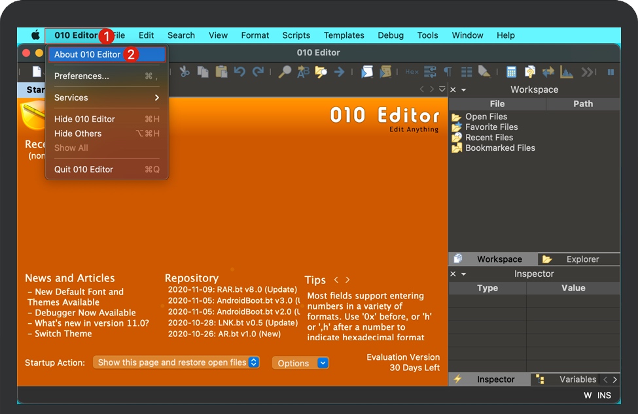Select Hide Others menu item
This screenshot has width=638, height=414.
coord(107,133)
